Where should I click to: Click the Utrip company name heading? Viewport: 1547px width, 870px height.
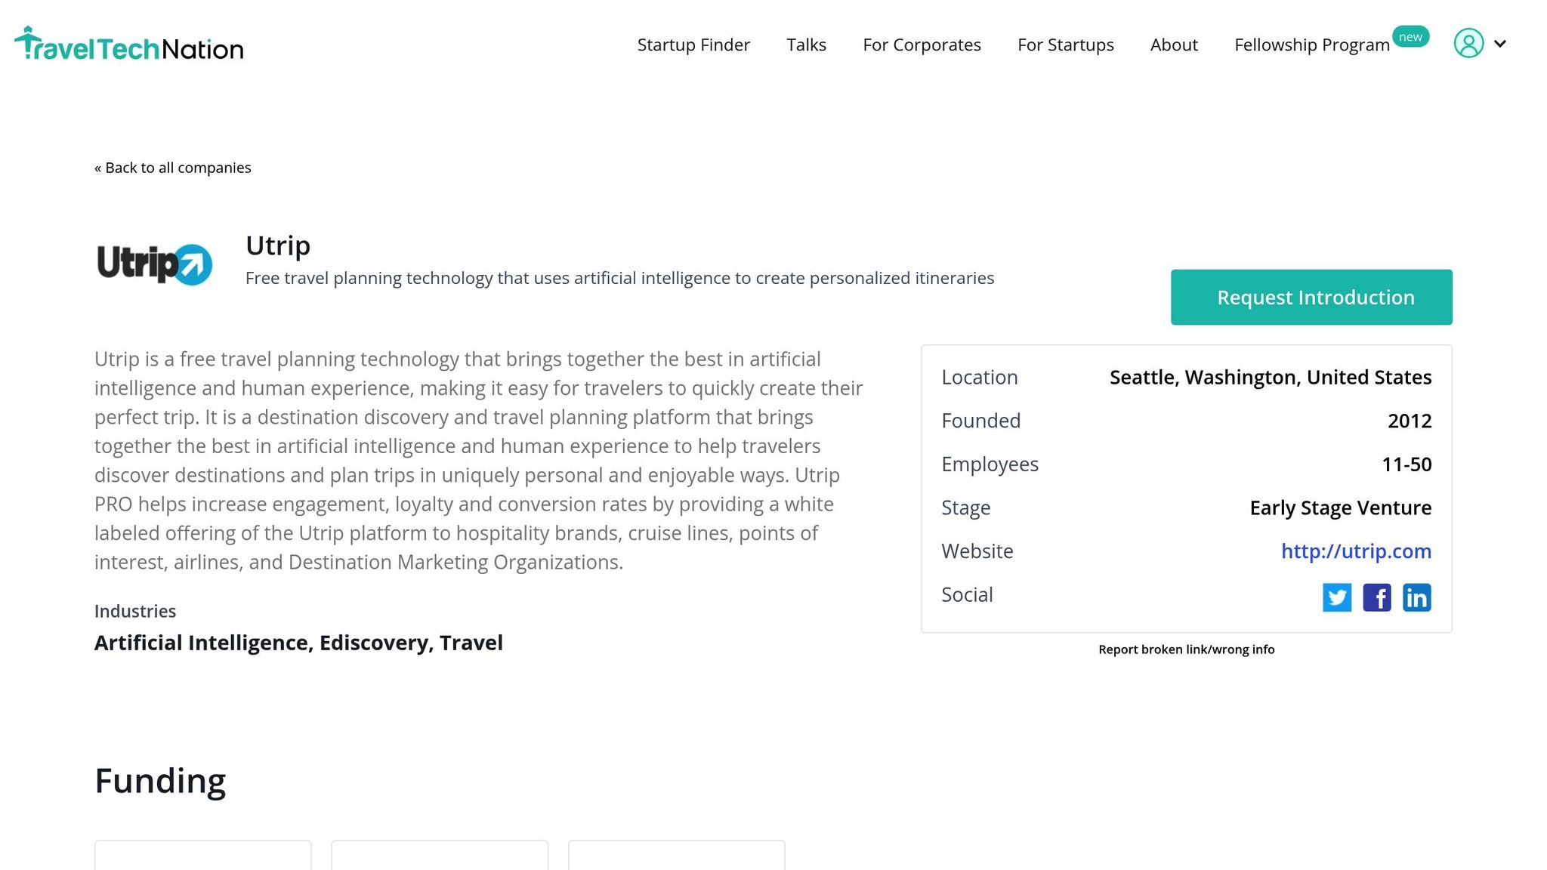(278, 246)
